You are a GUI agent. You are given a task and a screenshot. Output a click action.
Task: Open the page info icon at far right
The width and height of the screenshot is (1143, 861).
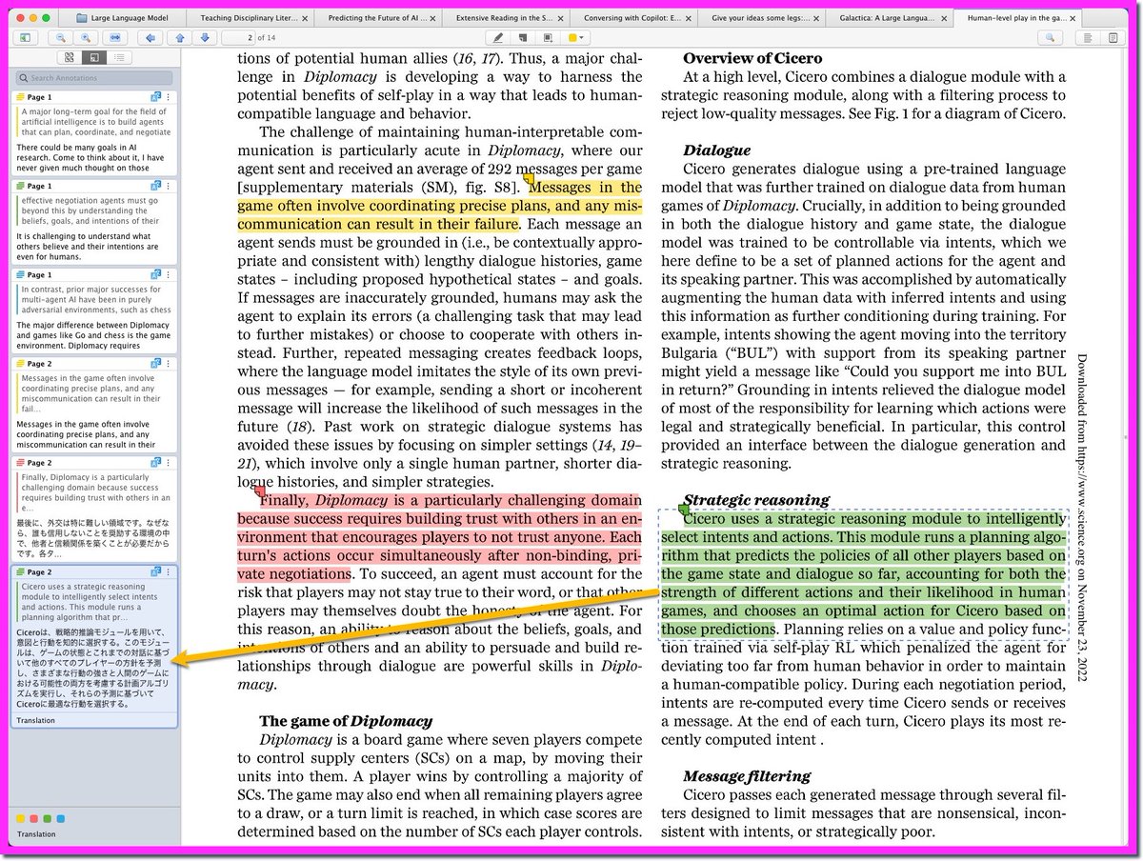tap(1113, 37)
